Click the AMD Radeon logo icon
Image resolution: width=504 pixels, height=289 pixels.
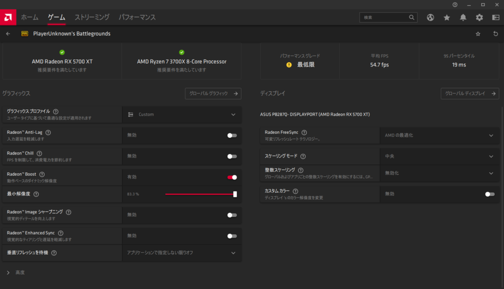8,17
